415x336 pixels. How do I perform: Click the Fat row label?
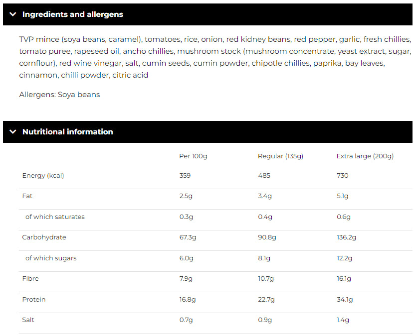27,196
